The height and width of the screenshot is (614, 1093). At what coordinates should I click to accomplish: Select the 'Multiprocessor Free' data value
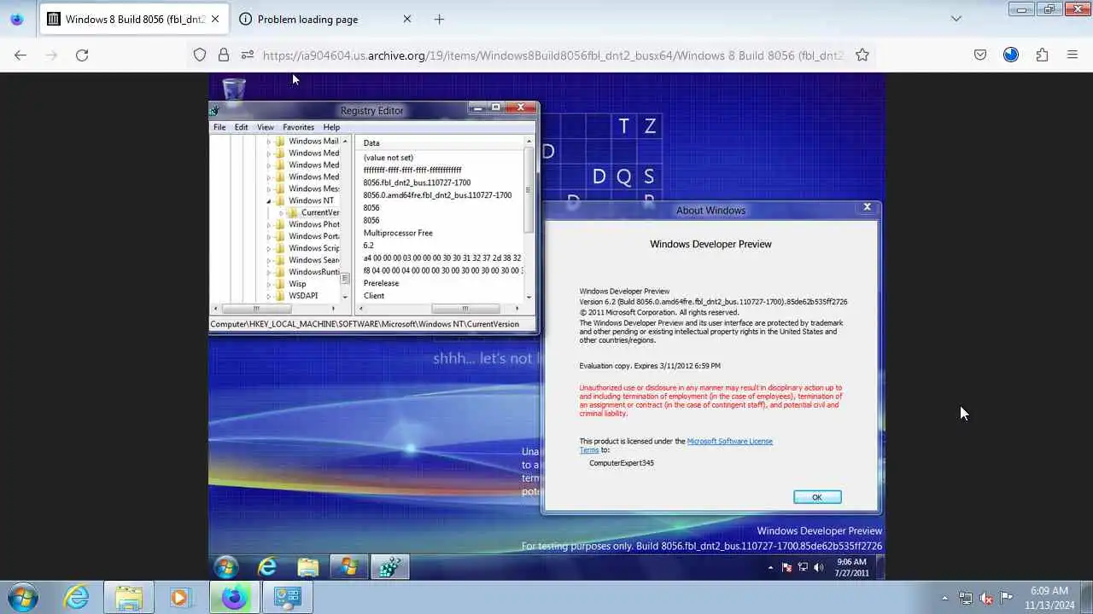(398, 233)
